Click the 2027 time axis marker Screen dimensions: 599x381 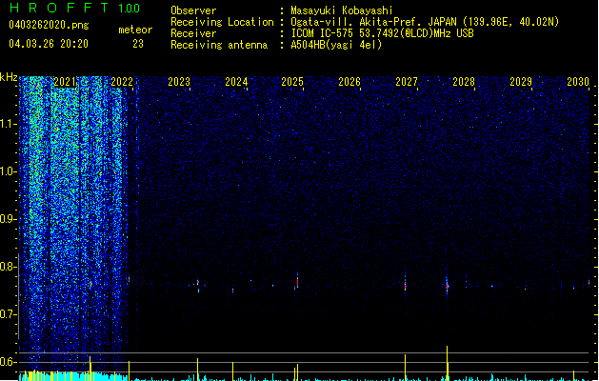407,82
